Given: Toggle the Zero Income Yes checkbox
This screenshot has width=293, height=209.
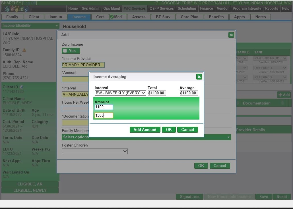Looking at the screenshot, I should [65, 51].
